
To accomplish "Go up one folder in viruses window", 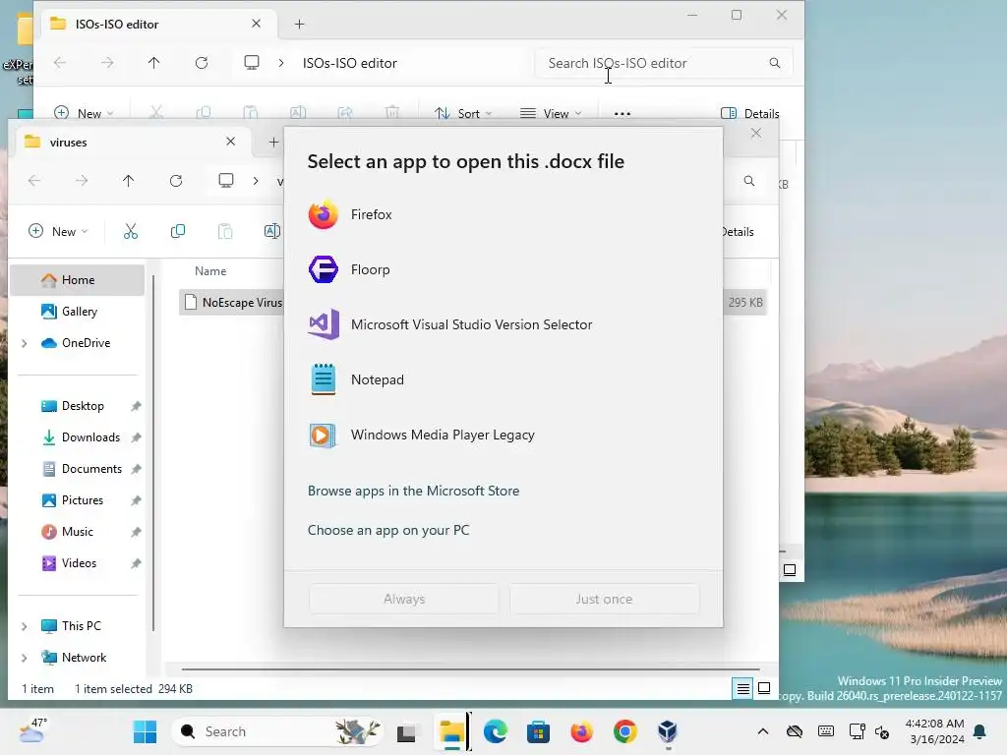I will click(x=129, y=181).
